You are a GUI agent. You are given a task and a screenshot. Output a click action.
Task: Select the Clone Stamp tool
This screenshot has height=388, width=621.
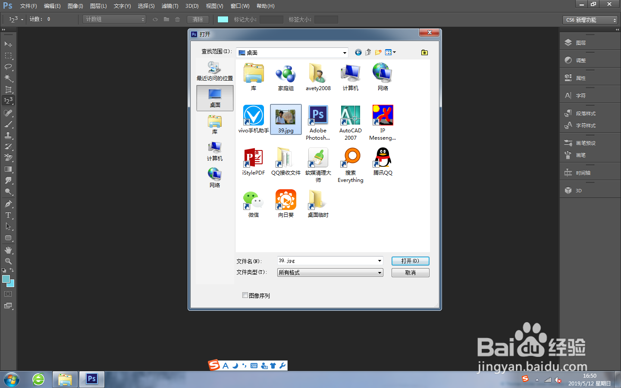pyautogui.click(x=8, y=135)
